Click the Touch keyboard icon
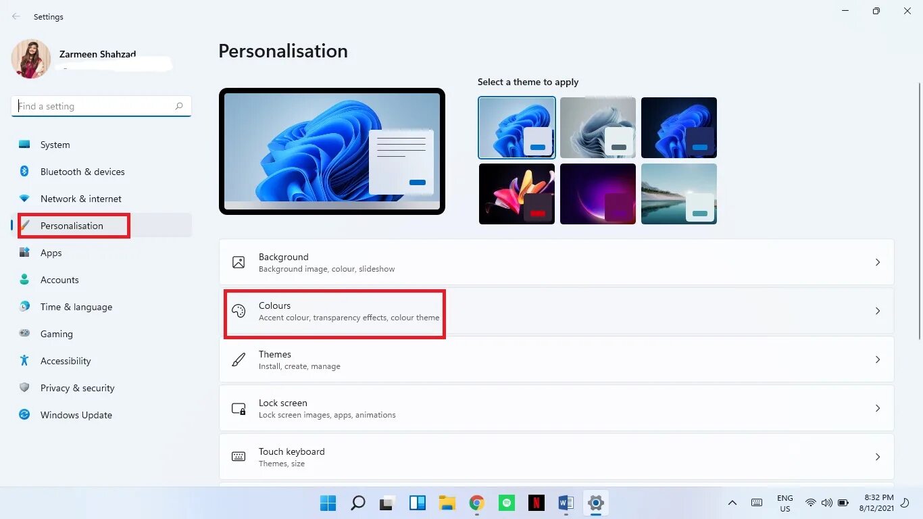 [x=239, y=457]
